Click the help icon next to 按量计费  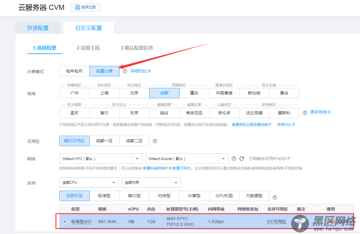[x=125, y=71]
